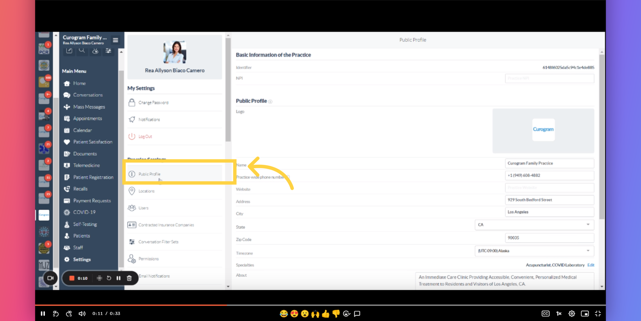Viewport: 641px width, 321px height.
Task: Pause the video playback
Action: point(43,314)
